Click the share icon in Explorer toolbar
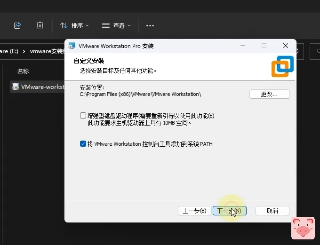 point(17,25)
